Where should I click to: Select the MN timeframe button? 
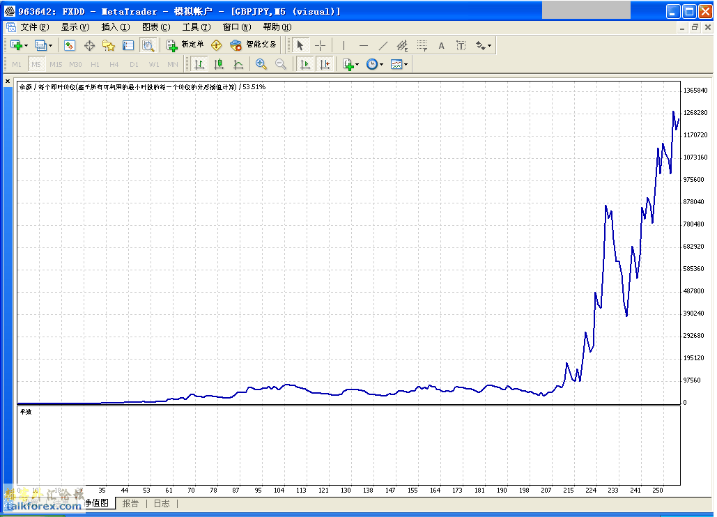(x=173, y=65)
